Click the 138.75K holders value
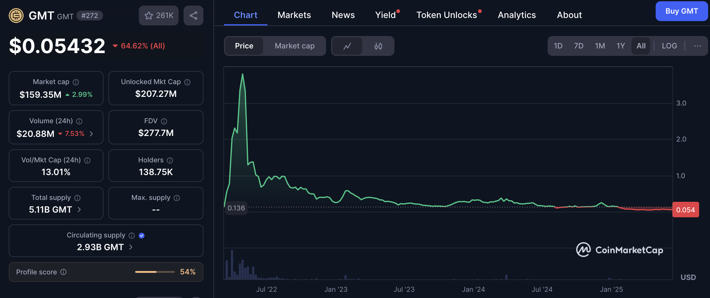710x298 pixels. (156, 172)
